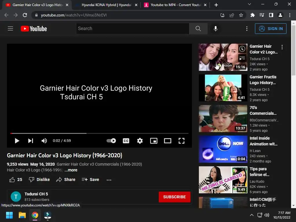
Task: Open the taskbar clock and date
Action: [282, 215]
